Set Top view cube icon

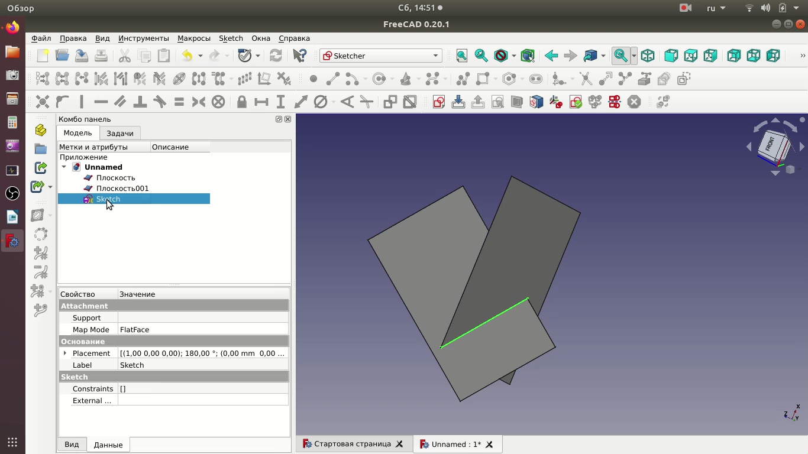pyautogui.click(x=690, y=56)
